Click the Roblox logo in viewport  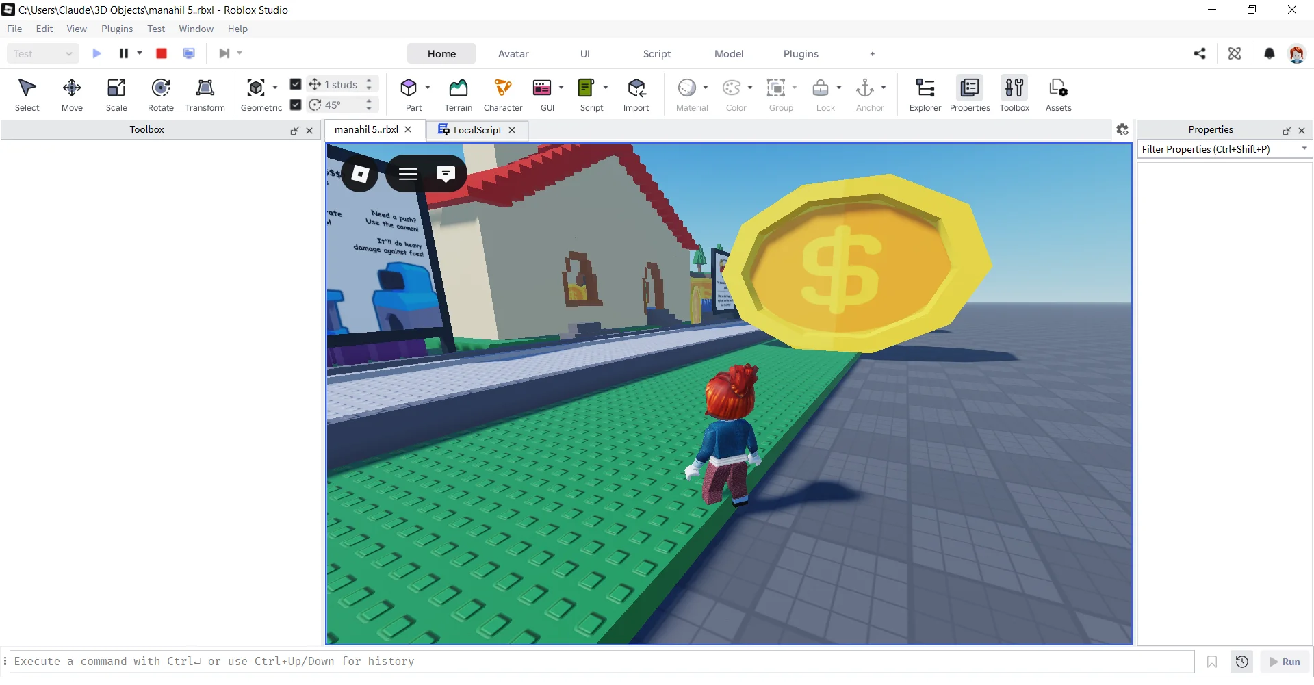360,174
